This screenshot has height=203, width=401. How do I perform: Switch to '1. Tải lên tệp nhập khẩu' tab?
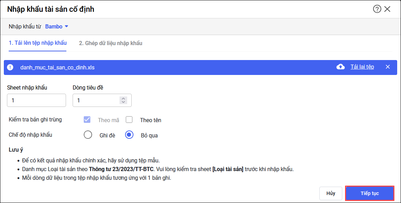(38, 43)
